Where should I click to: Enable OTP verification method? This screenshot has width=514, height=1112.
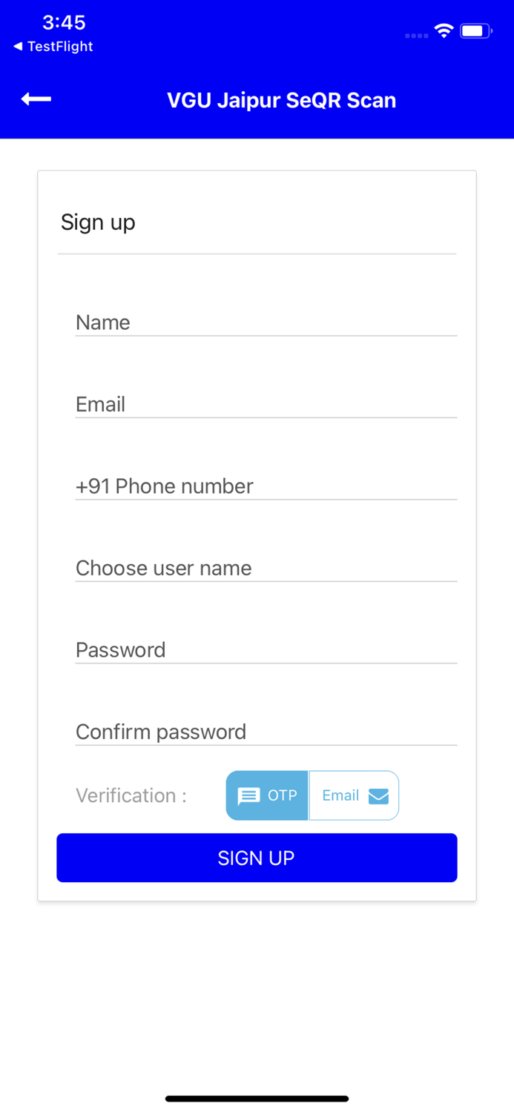point(267,795)
